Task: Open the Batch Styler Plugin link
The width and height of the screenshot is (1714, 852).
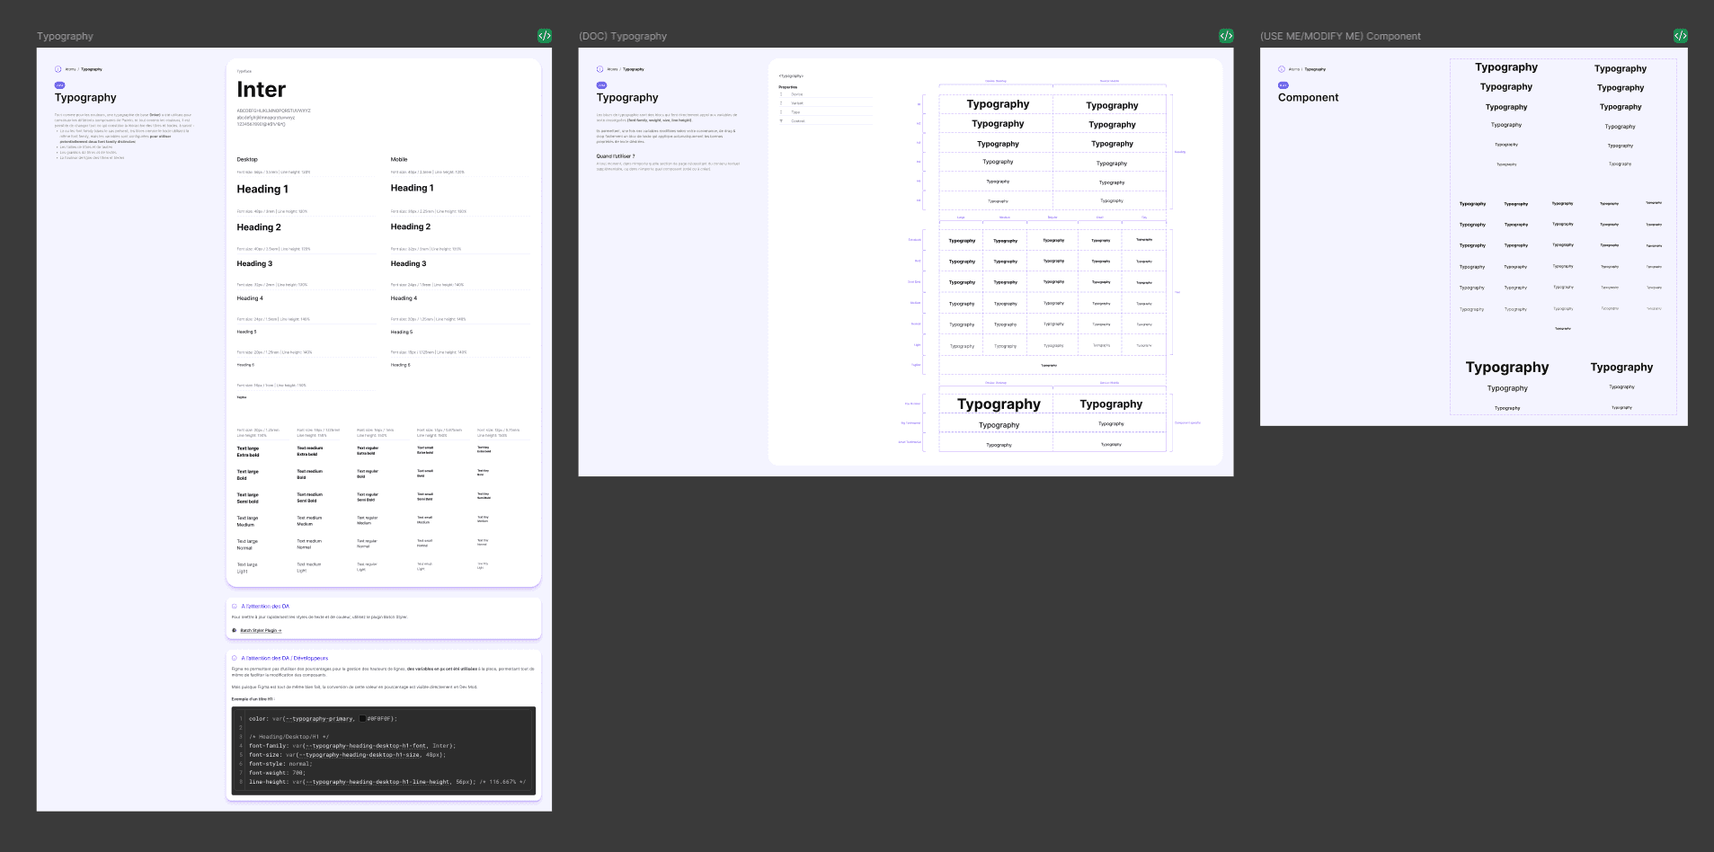Action: point(261,630)
